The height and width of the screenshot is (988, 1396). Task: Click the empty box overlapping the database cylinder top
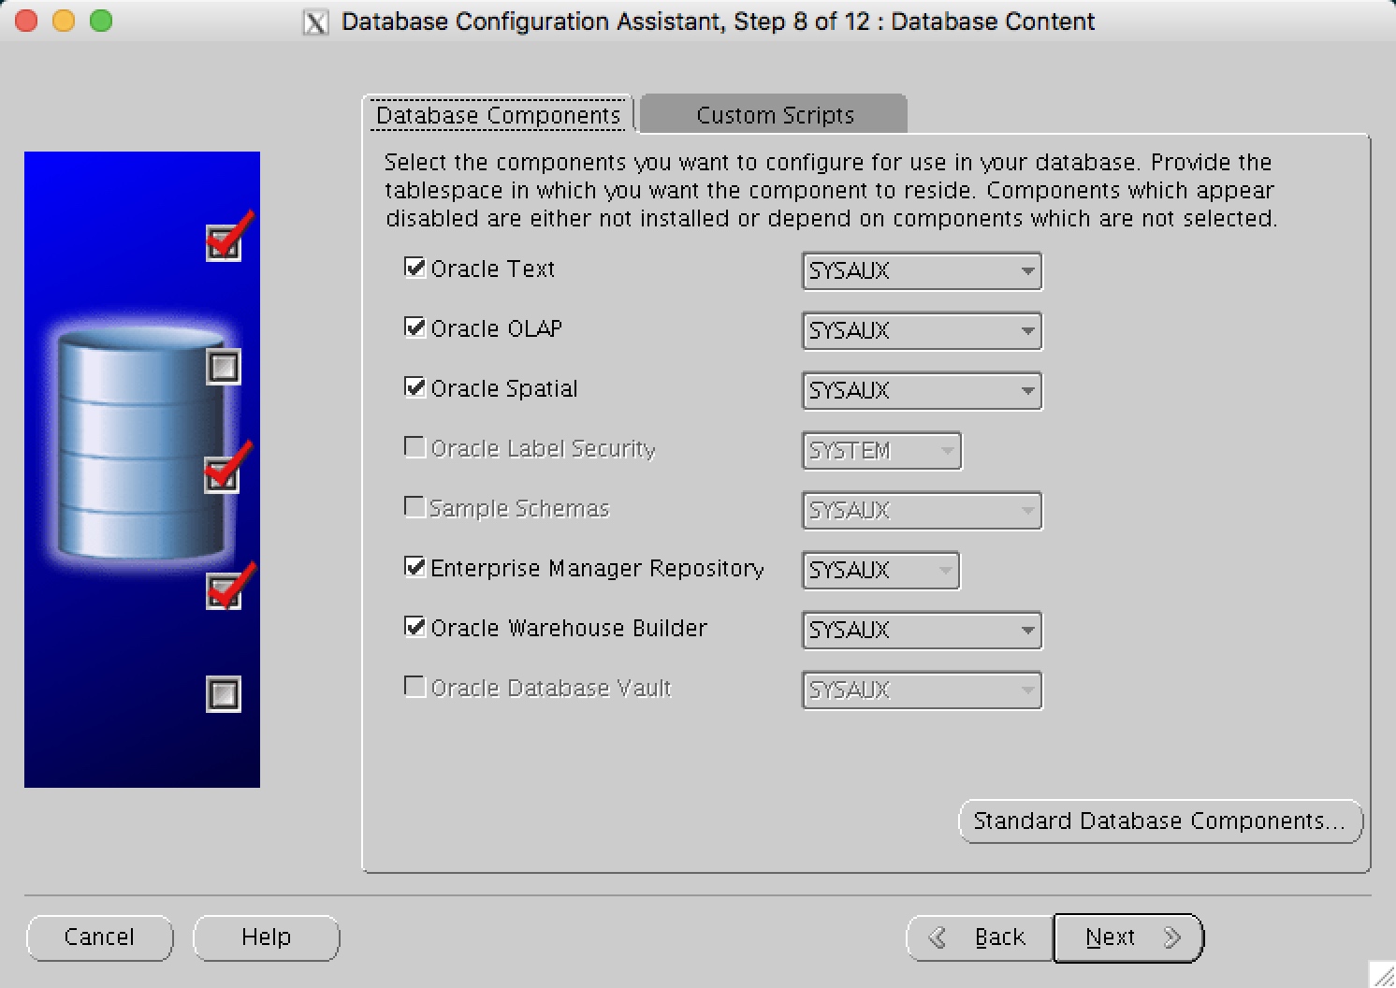point(224,367)
